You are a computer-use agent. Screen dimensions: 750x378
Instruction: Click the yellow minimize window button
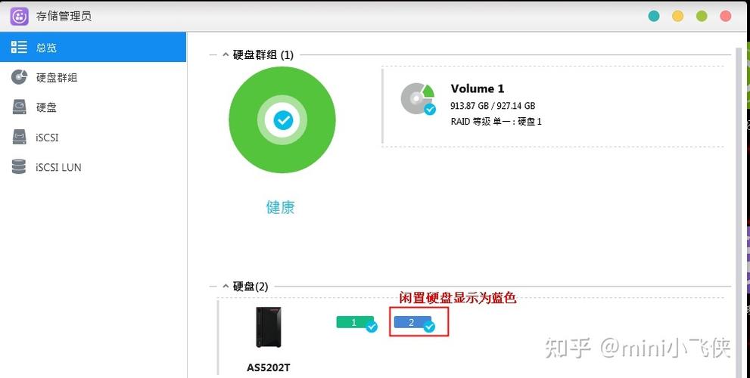pos(678,16)
